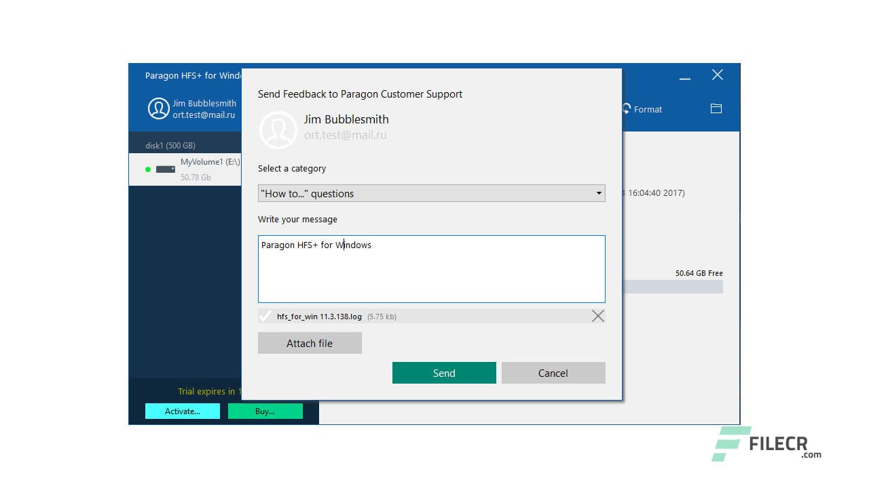Click Attach file
This screenshot has height=488, width=869.
tap(310, 343)
